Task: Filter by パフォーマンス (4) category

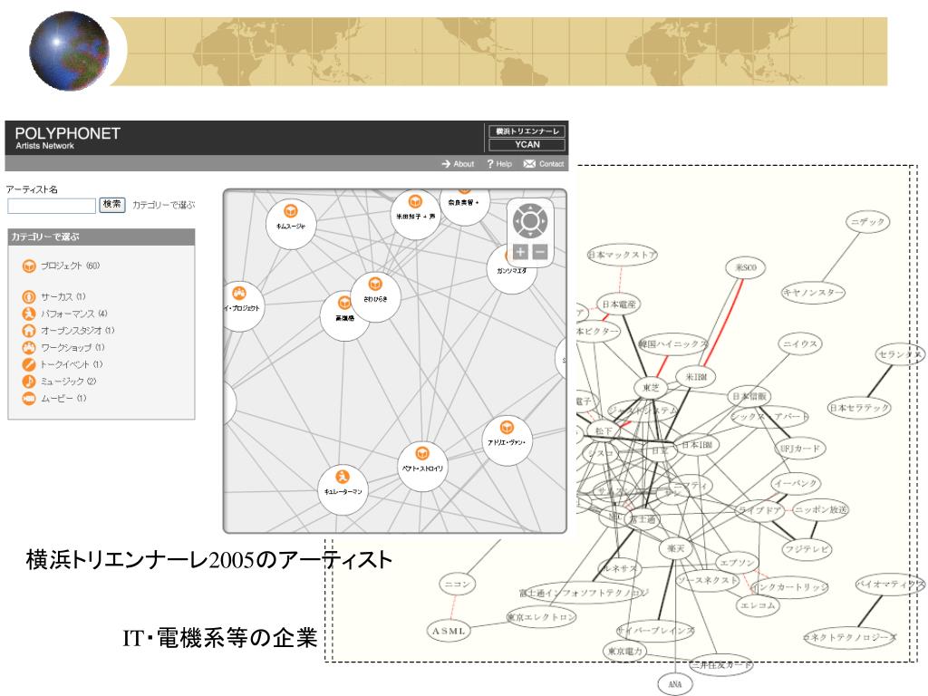Action: (74, 314)
